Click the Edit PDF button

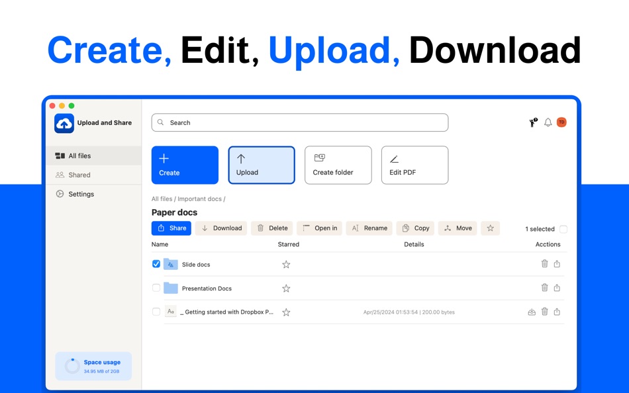point(414,165)
